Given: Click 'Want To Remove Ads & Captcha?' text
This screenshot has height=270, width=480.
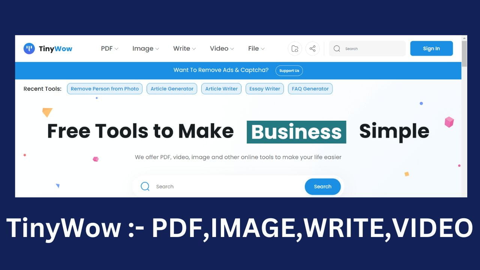Looking at the screenshot, I should (x=221, y=70).
